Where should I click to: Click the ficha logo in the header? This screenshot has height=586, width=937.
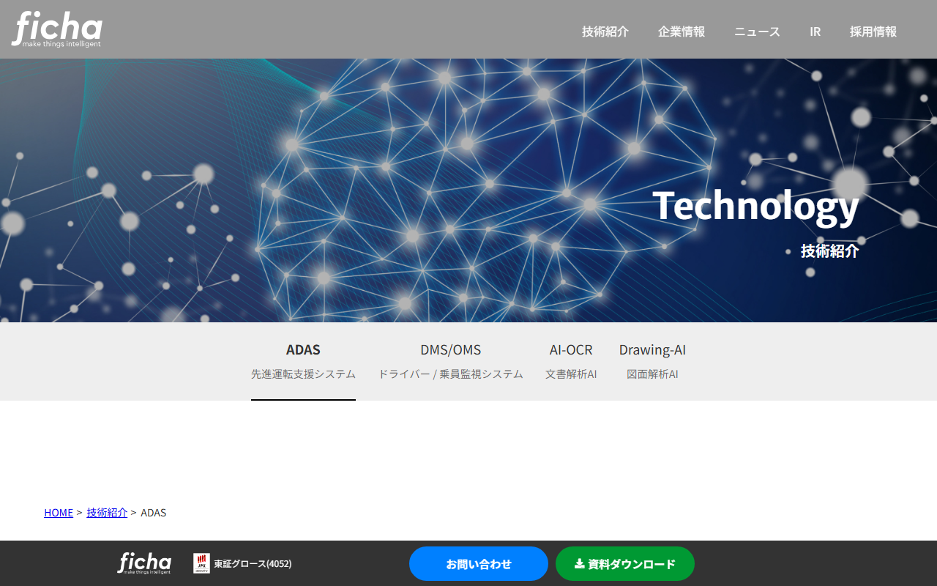pos(57,29)
